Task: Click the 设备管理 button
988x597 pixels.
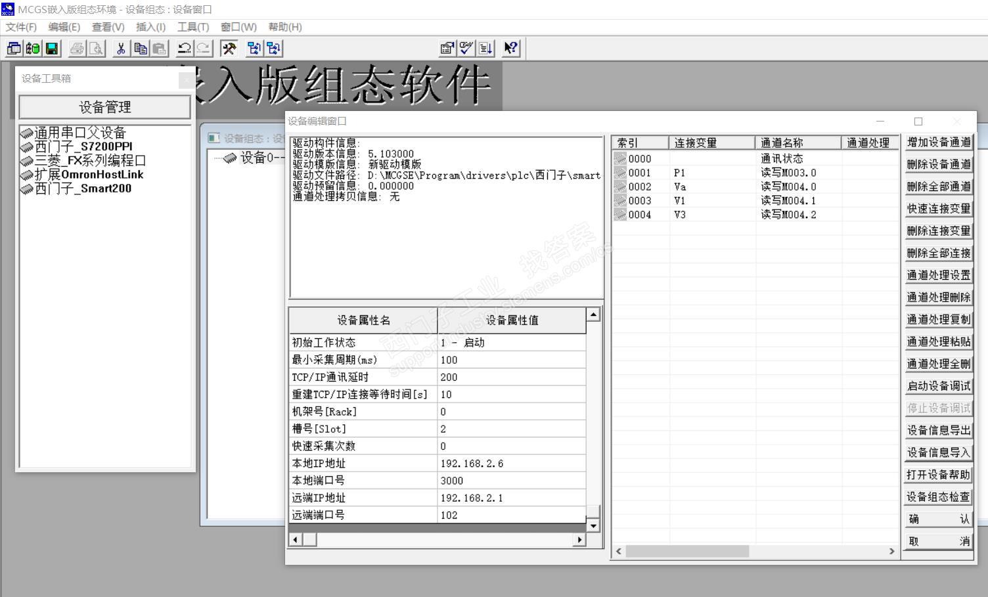Action: pos(105,107)
